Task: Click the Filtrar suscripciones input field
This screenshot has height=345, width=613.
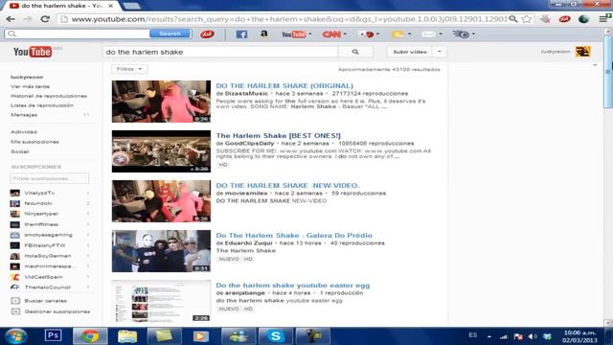Action: tap(49, 178)
